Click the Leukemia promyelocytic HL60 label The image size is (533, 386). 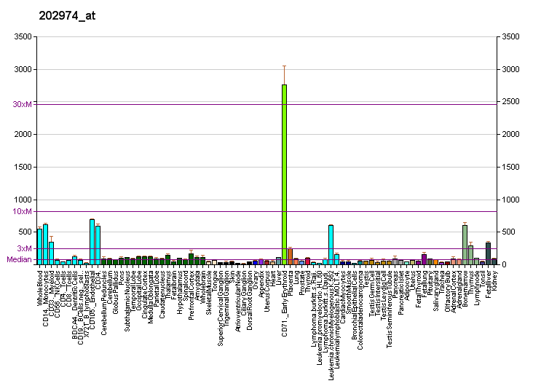(x=319, y=318)
